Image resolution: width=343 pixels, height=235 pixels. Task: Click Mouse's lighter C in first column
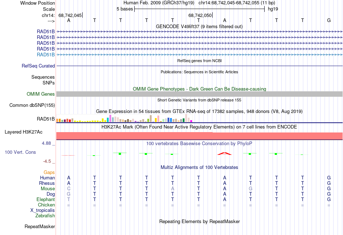(x=69, y=188)
